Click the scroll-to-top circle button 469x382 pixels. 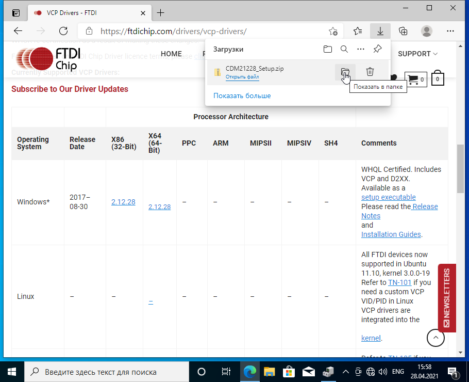pos(435,338)
